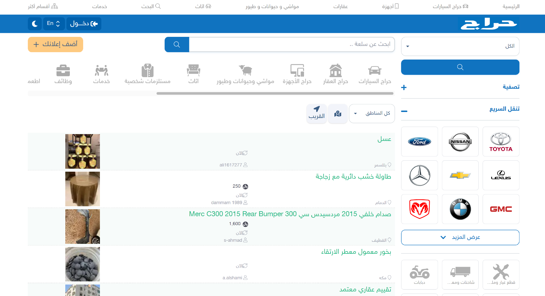Open أقسام أكثر more sections in the top menu
The width and height of the screenshot is (545, 296).
(x=43, y=7)
